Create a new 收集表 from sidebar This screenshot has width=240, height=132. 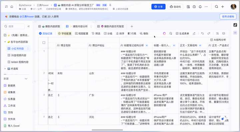pyautogui.click(x=9, y=92)
